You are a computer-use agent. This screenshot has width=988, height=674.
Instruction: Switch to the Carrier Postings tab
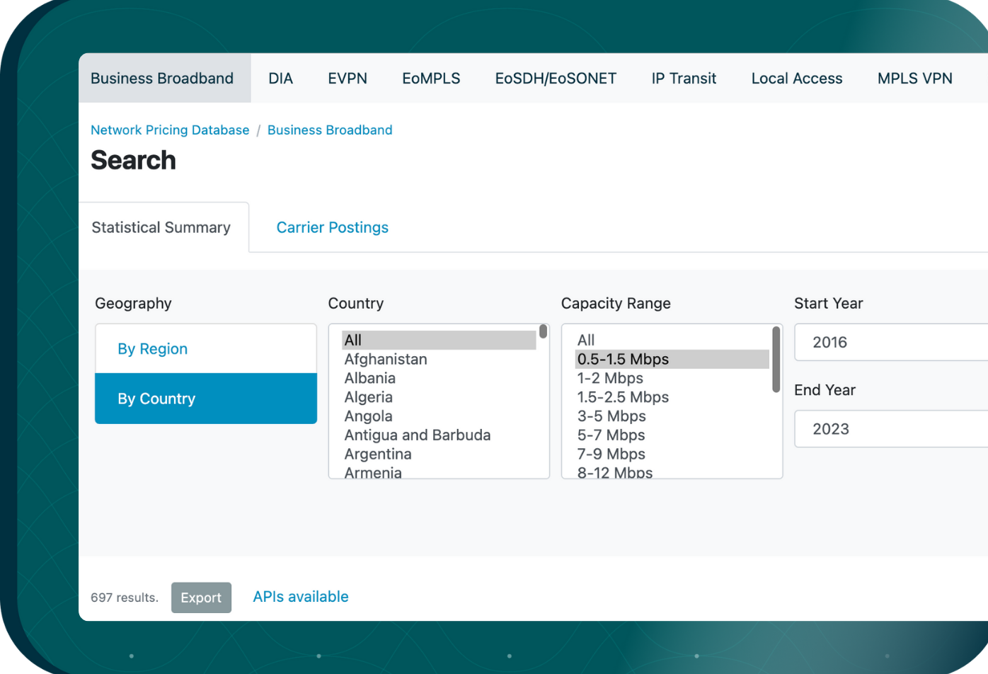(332, 227)
